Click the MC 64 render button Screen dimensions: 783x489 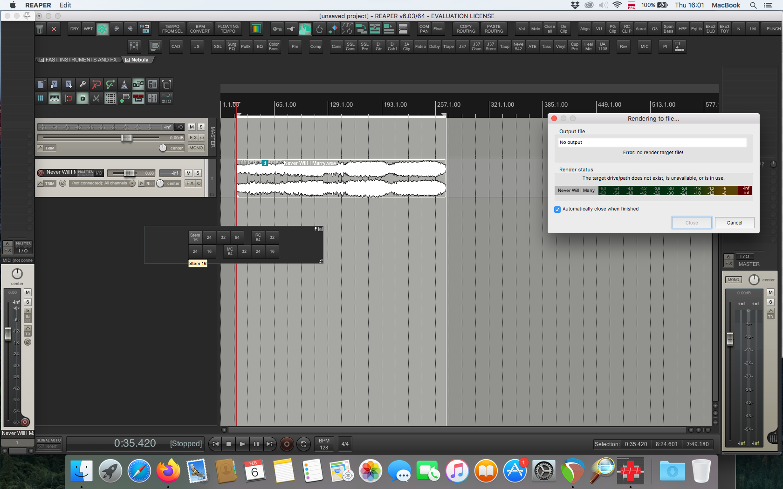(230, 251)
